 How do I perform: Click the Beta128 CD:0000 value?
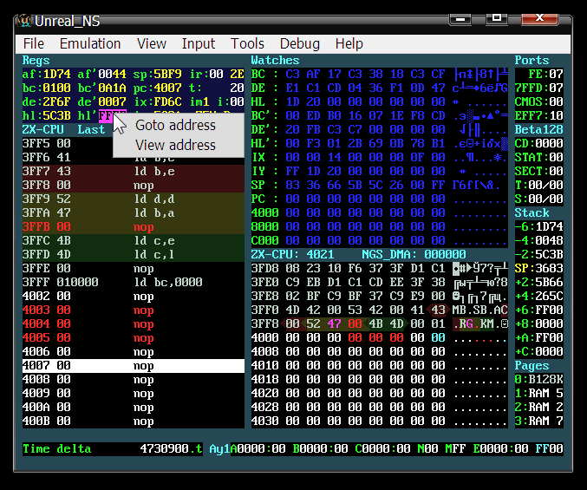(x=538, y=143)
